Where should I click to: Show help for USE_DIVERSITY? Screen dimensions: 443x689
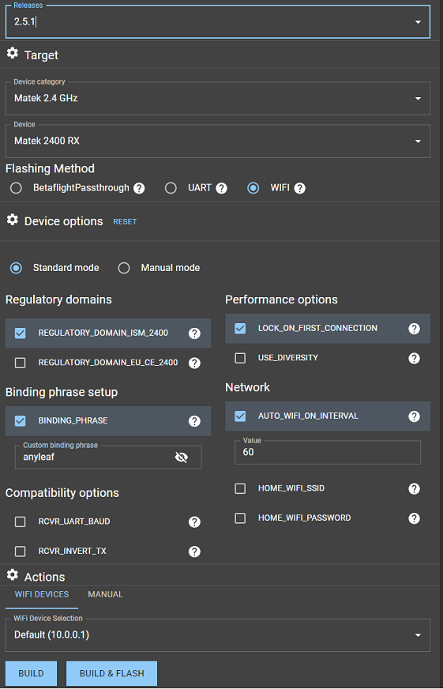(414, 358)
